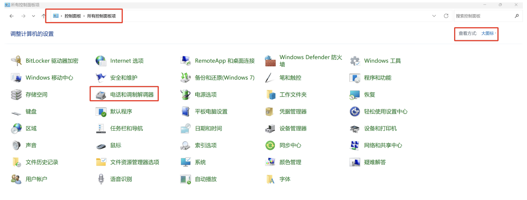Screen dimensions: 527x200
Task: Open the Windows Defender 防火墙 brick wall icon
Action: tap(270, 61)
